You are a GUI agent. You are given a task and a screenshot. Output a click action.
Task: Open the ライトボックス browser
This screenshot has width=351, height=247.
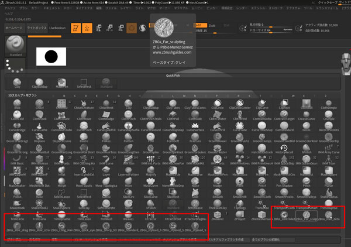(37, 28)
